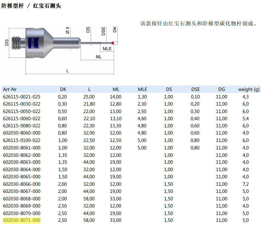
Task: Select part number 602030-8060-000
Action: pos(21,133)
